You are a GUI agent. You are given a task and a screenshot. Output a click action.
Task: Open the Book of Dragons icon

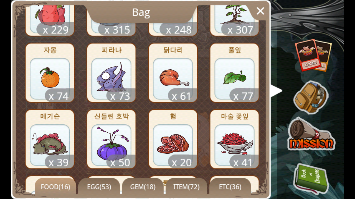point(311,178)
